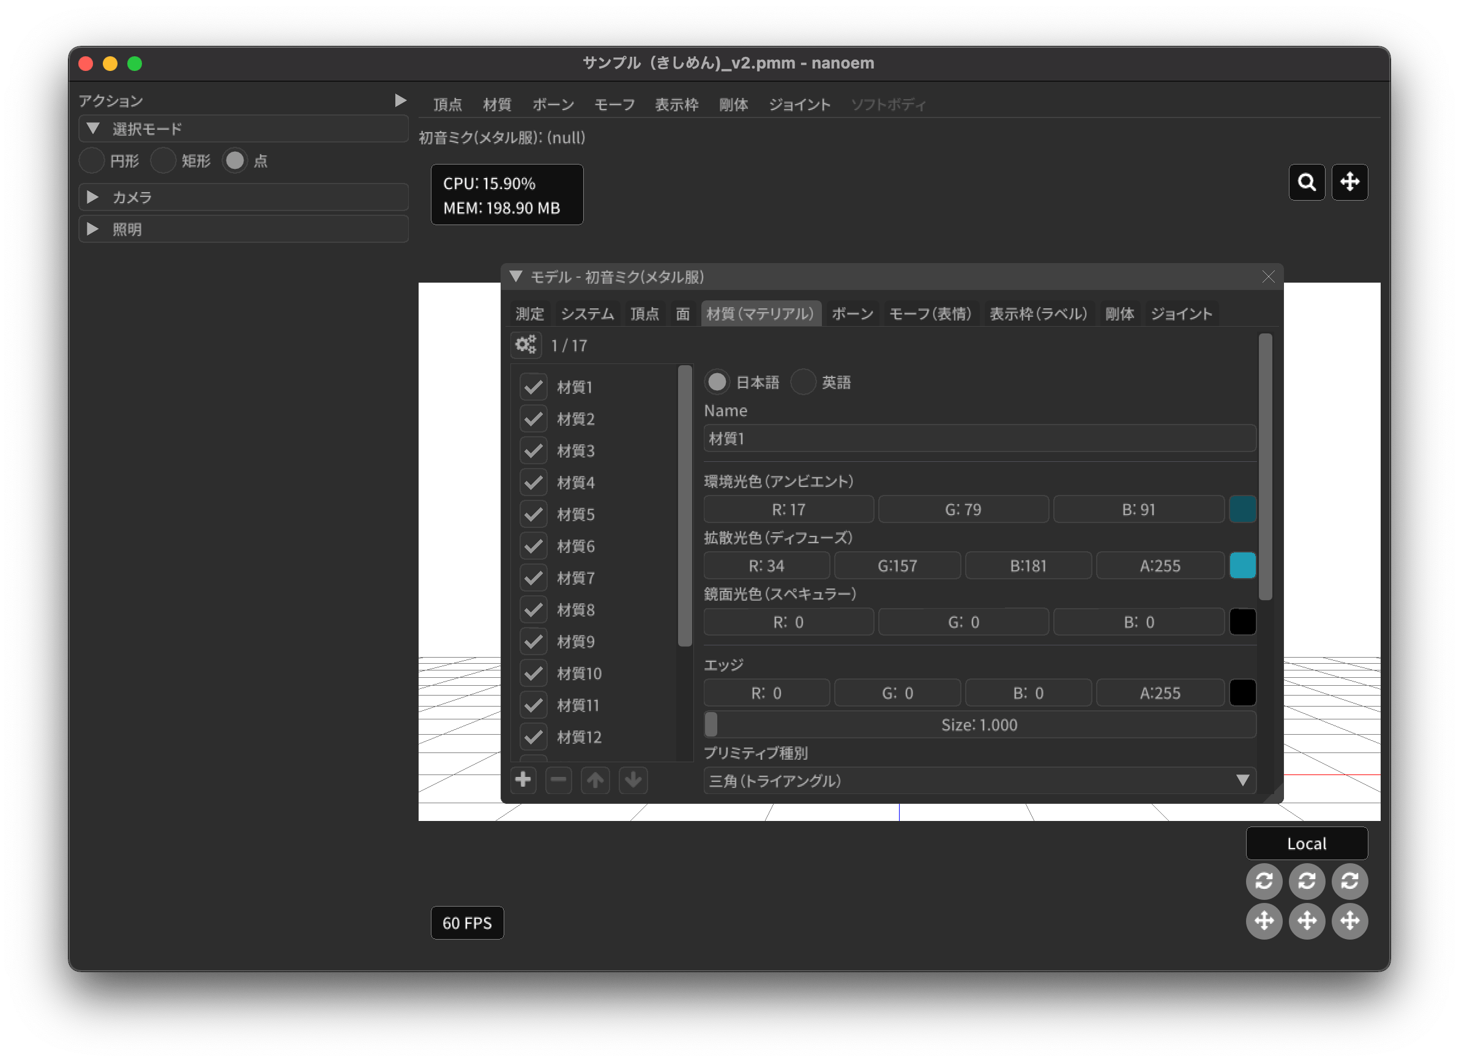Click the Local transform mode button
This screenshot has width=1459, height=1062.
(x=1306, y=844)
